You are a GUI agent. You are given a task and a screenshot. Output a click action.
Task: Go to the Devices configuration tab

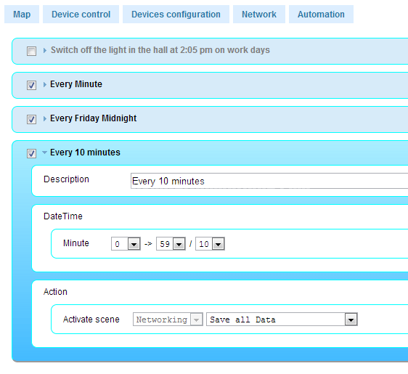point(176,15)
